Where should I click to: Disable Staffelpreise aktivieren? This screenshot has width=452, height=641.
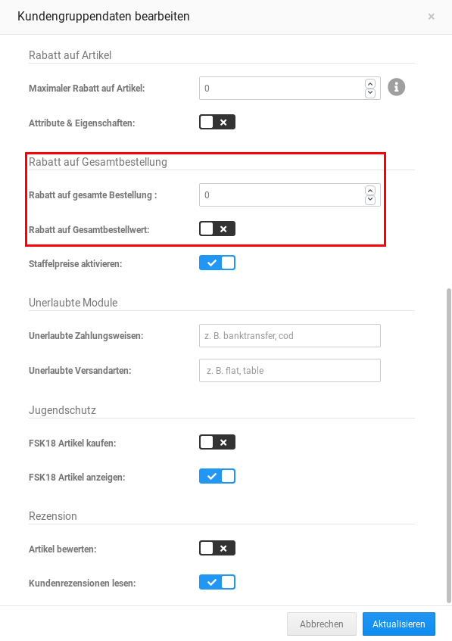coord(217,263)
